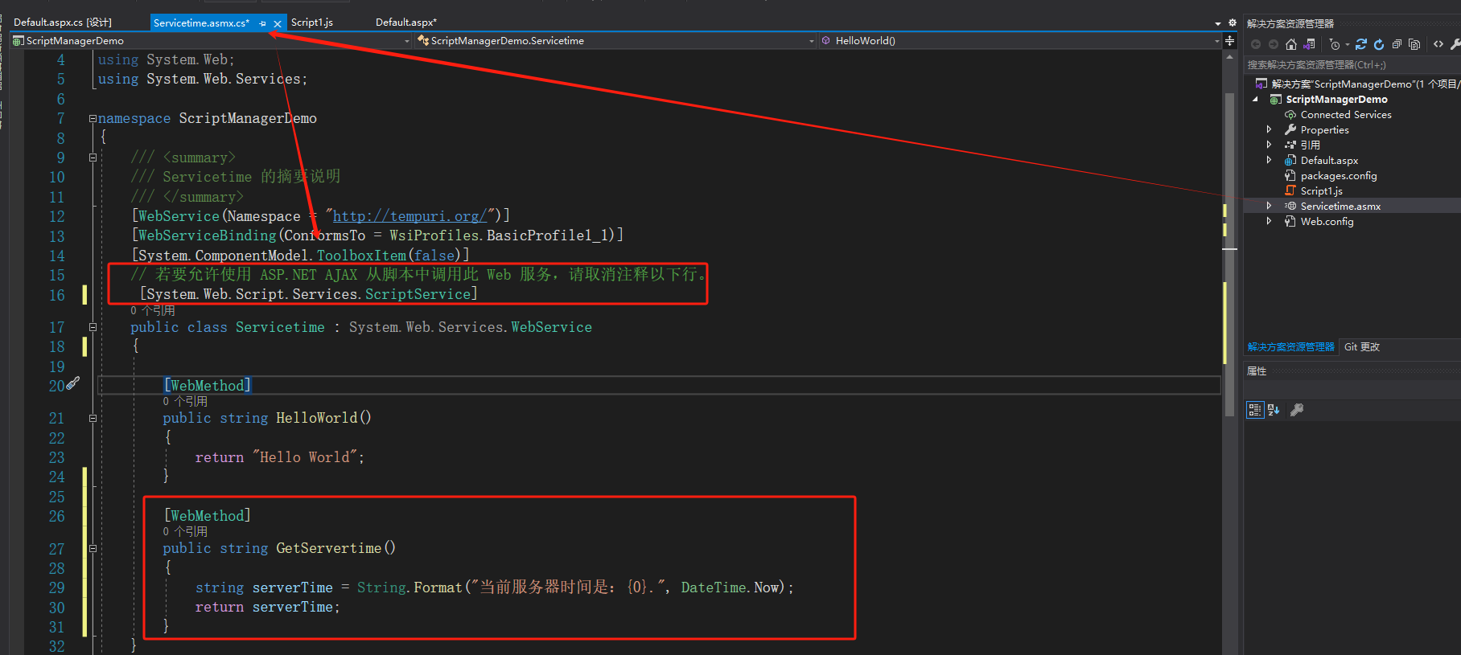Screen dimensions: 1461x655
Task: Click the screwdriver quick-actions icon on line 20
Action: (x=72, y=384)
